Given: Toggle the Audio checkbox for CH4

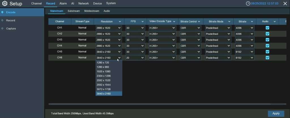Looking at the screenshot, I should click(267, 46).
